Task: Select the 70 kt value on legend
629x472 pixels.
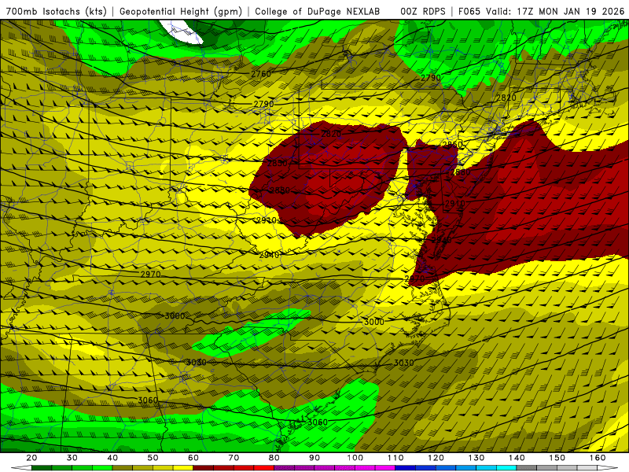Action: 234,458
